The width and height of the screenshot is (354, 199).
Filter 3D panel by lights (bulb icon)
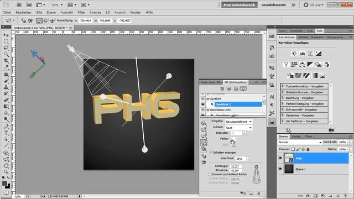point(243,88)
